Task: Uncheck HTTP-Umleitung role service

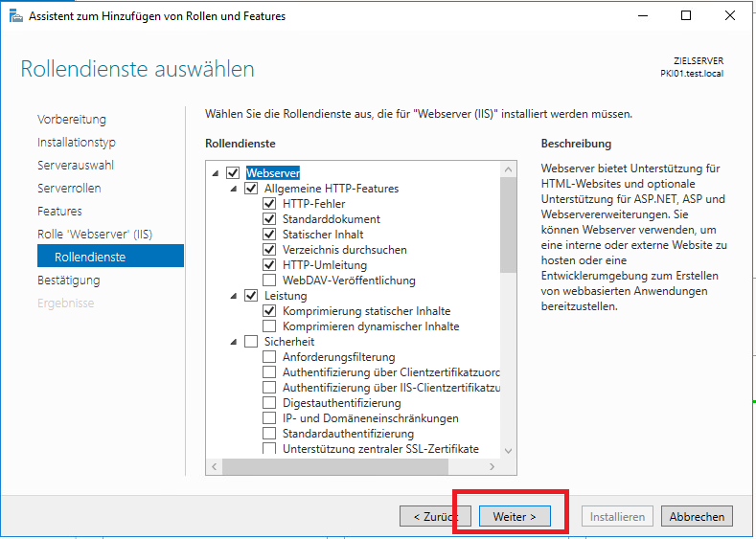Action: [x=269, y=265]
